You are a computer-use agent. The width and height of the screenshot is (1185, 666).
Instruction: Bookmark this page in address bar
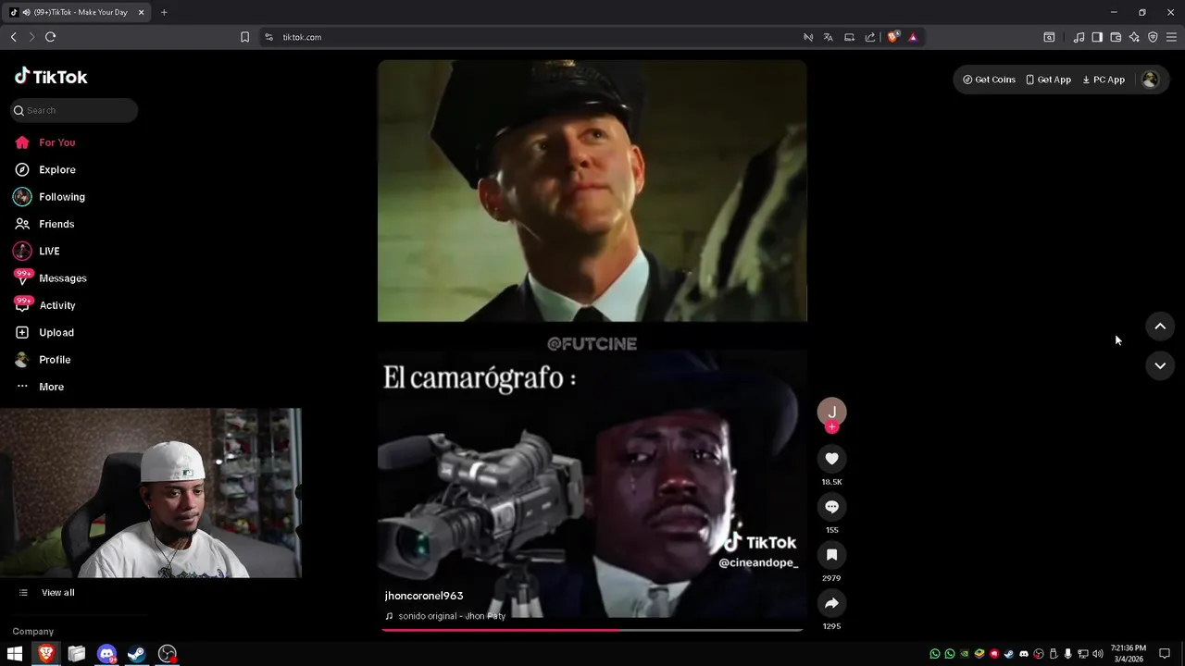pos(244,37)
